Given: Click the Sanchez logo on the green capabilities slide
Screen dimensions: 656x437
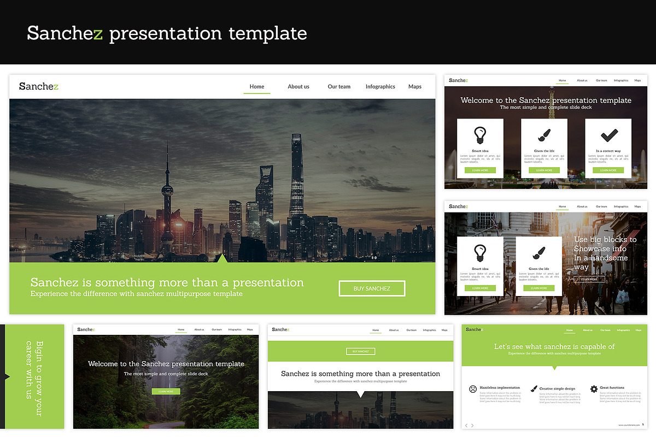Looking at the screenshot, I should tap(474, 329).
